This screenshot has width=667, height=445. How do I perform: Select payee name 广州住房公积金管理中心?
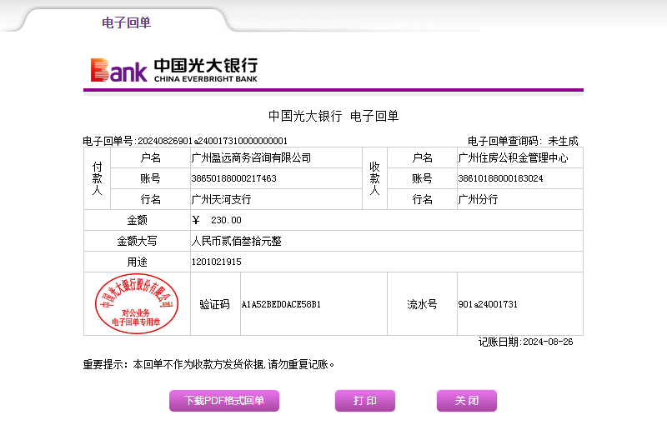coord(513,157)
